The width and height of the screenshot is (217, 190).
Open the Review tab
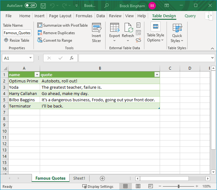tap(115, 16)
